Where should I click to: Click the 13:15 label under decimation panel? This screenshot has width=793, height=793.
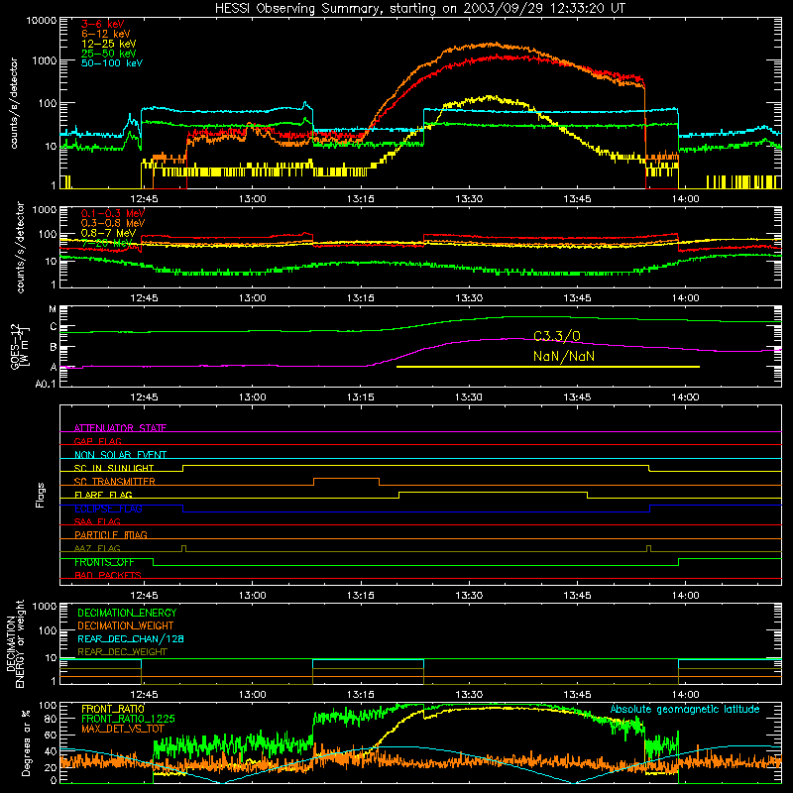[361, 695]
